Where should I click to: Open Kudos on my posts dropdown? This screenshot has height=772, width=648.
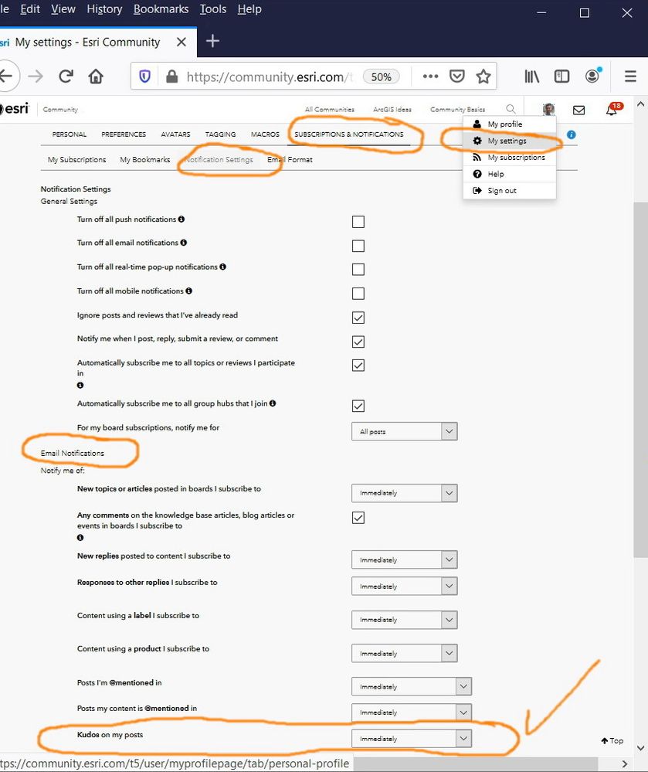point(412,739)
